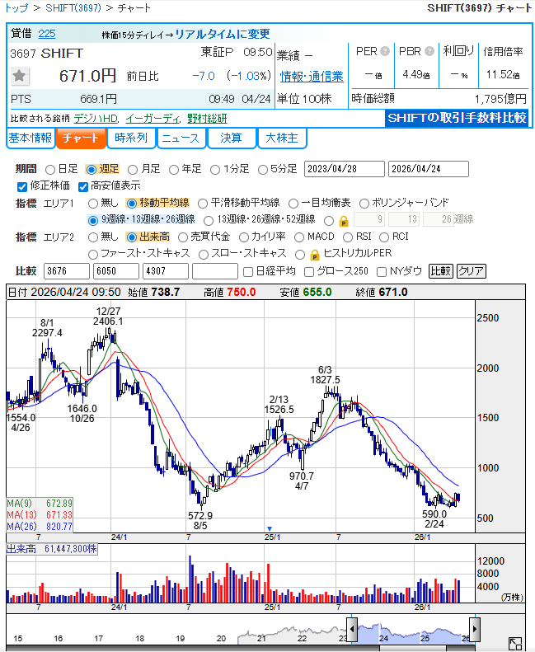Screen dimensions: 535x652
Task: Click the 12/27 2406.1 high label on chart
Action: coord(108,316)
